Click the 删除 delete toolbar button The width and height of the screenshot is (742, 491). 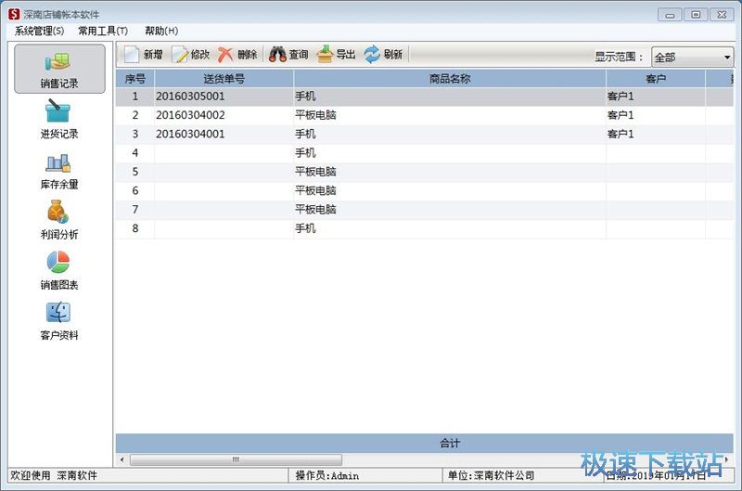pyautogui.click(x=237, y=55)
